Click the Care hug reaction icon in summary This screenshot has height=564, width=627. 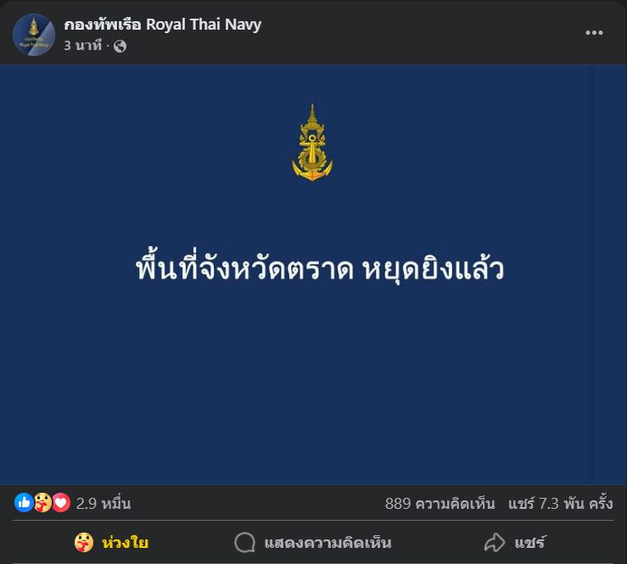[42, 502]
